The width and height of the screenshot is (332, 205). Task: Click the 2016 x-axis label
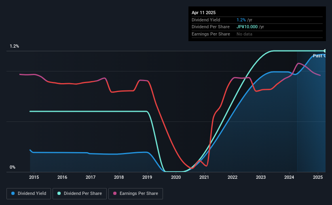click(x=62, y=177)
